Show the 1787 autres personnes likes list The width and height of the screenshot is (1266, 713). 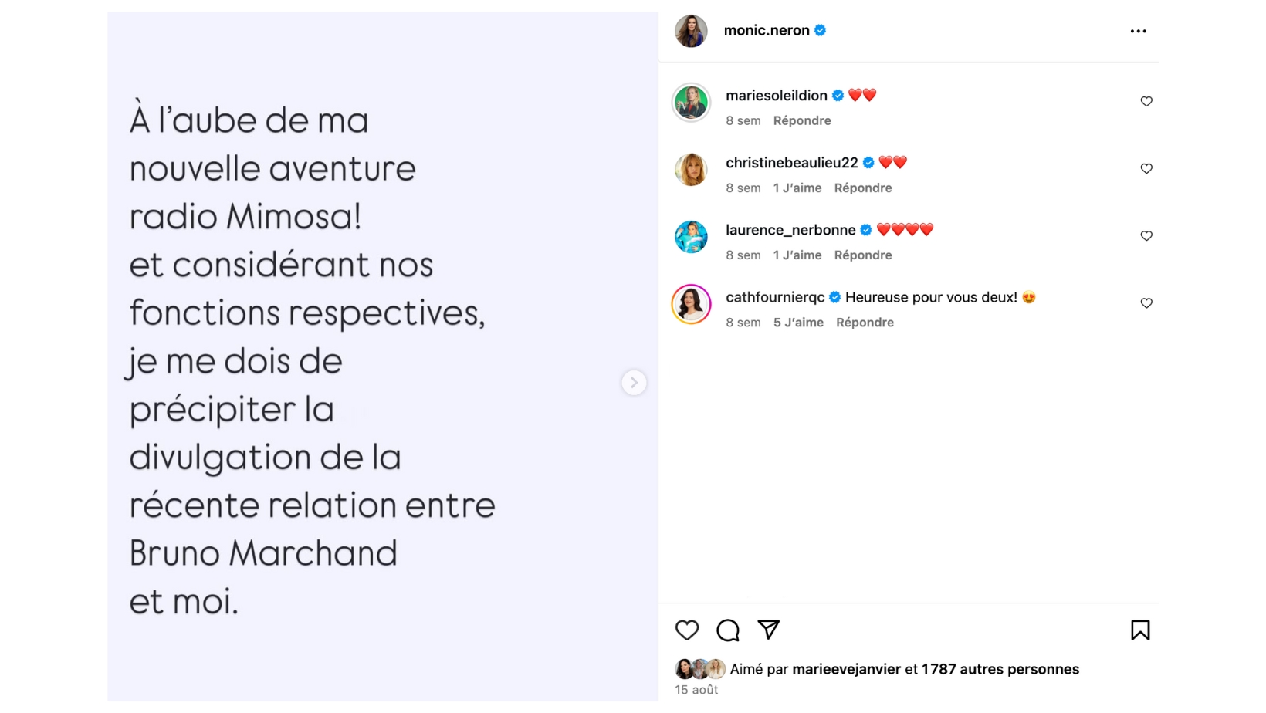pos(1000,670)
